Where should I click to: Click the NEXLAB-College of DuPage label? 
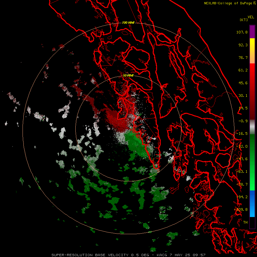[228, 3]
